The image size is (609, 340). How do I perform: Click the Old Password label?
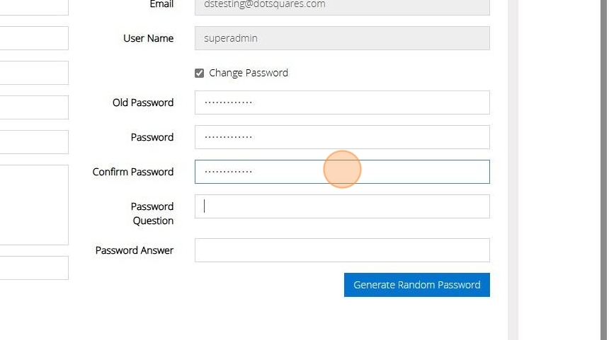[143, 102]
